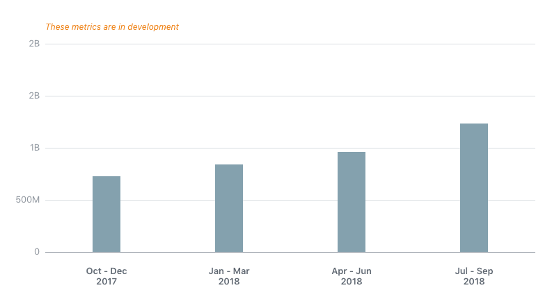This screenshot has width=552, height=306.
Task: Click the uppermost 2B y-axis label
Action: click(x=34, y=44)
